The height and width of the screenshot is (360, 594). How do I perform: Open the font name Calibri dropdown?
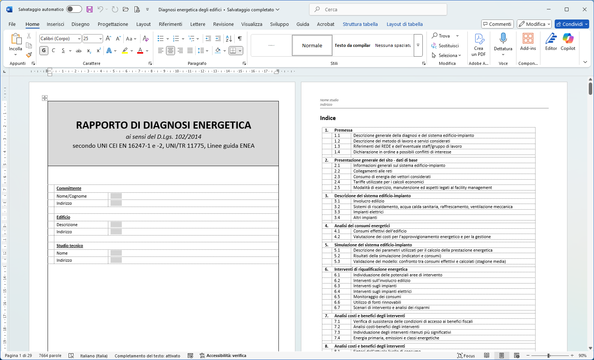click(x=79, y=39)
